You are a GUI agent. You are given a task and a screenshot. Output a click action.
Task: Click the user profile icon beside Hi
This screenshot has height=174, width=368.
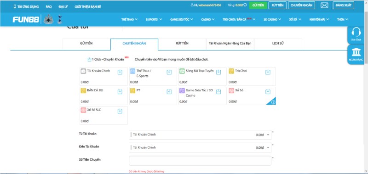click(x=192, y=5)
